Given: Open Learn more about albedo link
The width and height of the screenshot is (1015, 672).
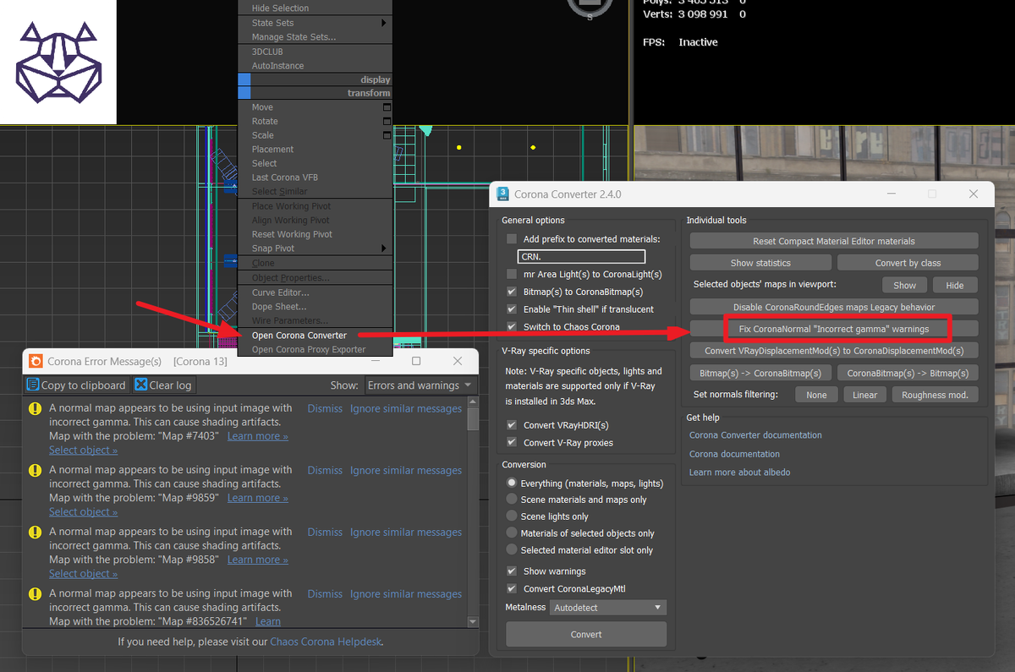Looking at the screenshot, I should click(x=739, y=473).
